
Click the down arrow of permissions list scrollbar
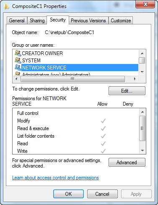coord(142,151)
